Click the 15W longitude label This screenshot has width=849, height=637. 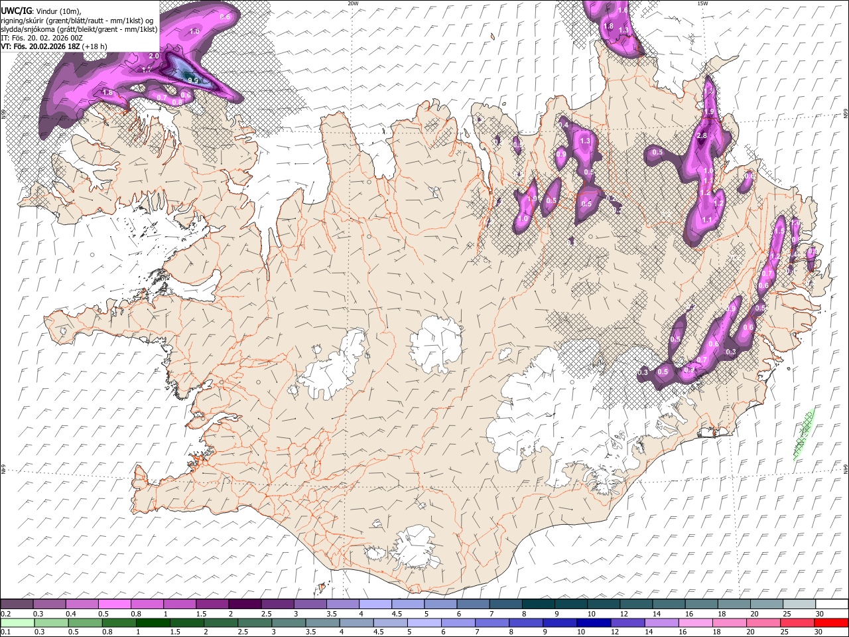[x=702, y=3]
